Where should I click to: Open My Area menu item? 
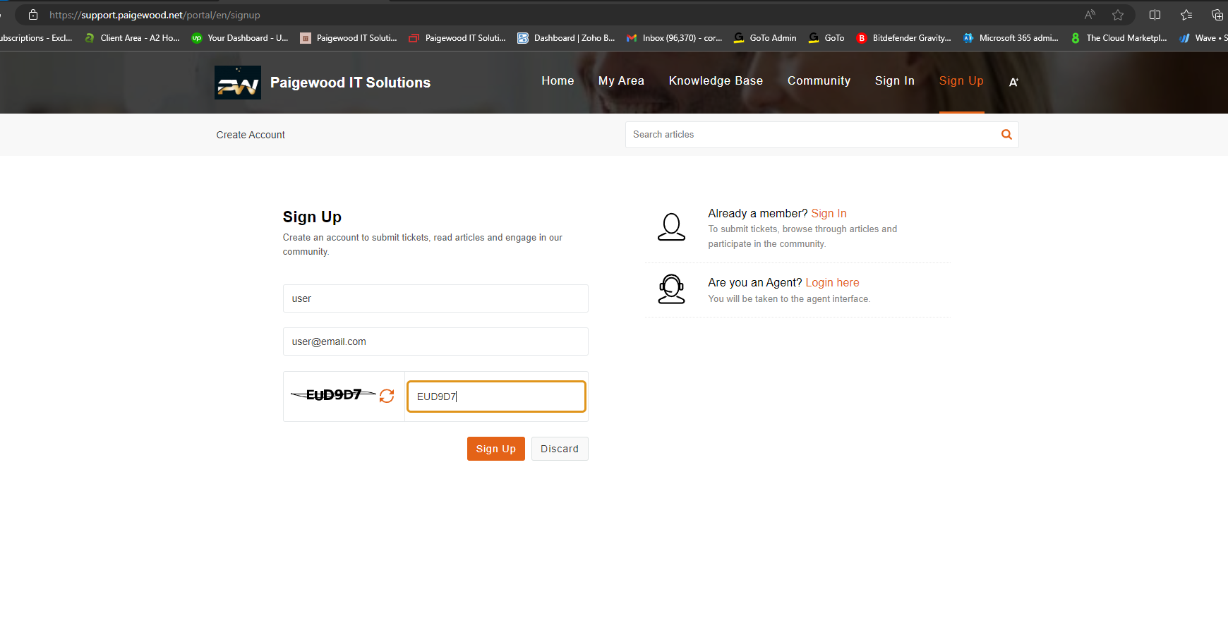point(621,81)
